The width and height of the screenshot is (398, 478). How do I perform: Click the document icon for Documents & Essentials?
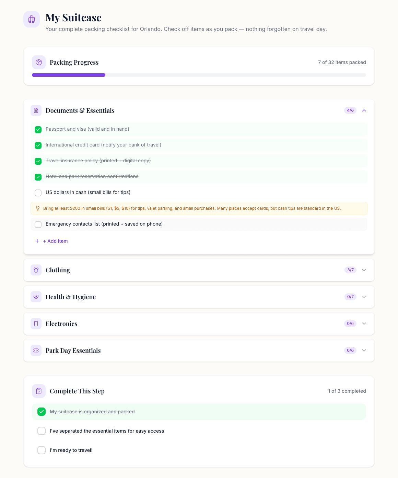(36, 110)
